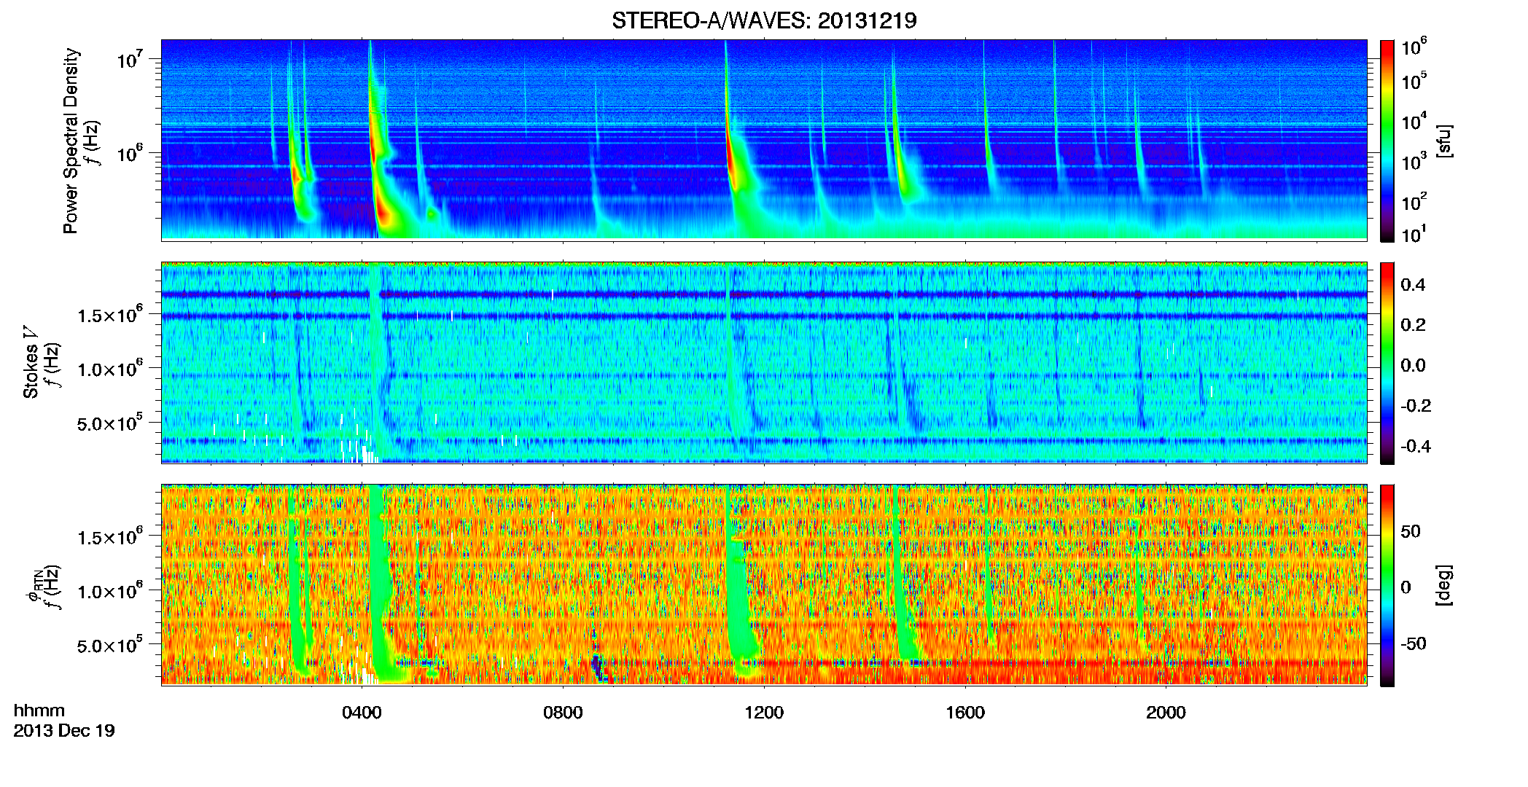Screen dimensions: 1528x787
Task: Click the 2000 time axis tick label
Action: pyautogui.click(x=1166, y=712)
